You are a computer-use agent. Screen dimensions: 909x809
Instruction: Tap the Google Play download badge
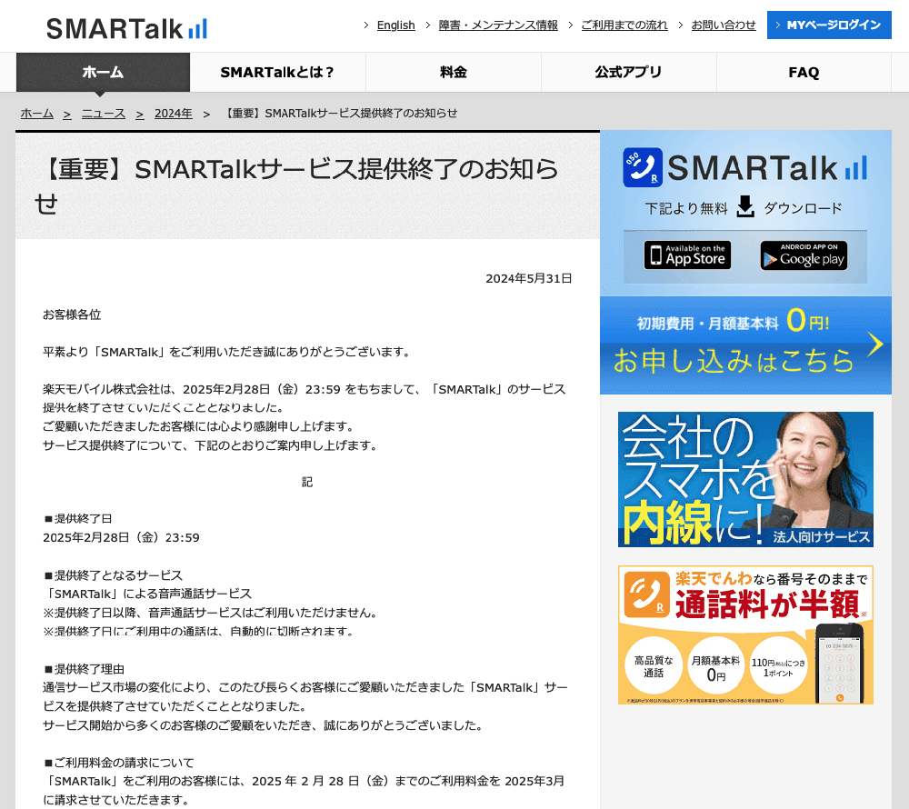coord(804,255)
